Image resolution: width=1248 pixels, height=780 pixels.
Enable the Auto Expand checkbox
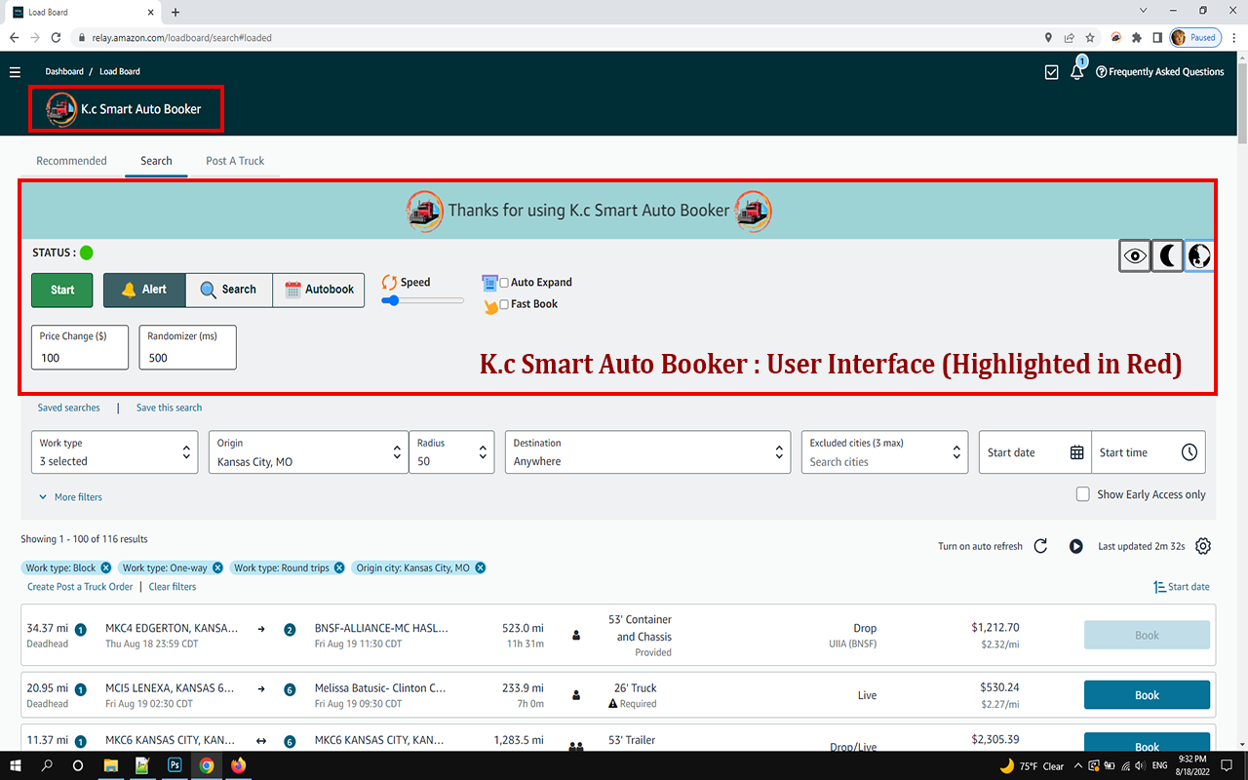pos(505,283)
